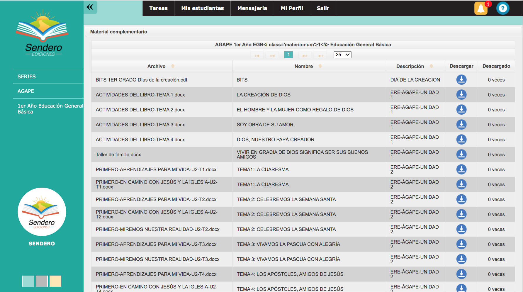Screen dimensions: 523x292
Task: Download BITS 1ER GRADO Días de la creación.pdf
Action: tap(461, 80)
